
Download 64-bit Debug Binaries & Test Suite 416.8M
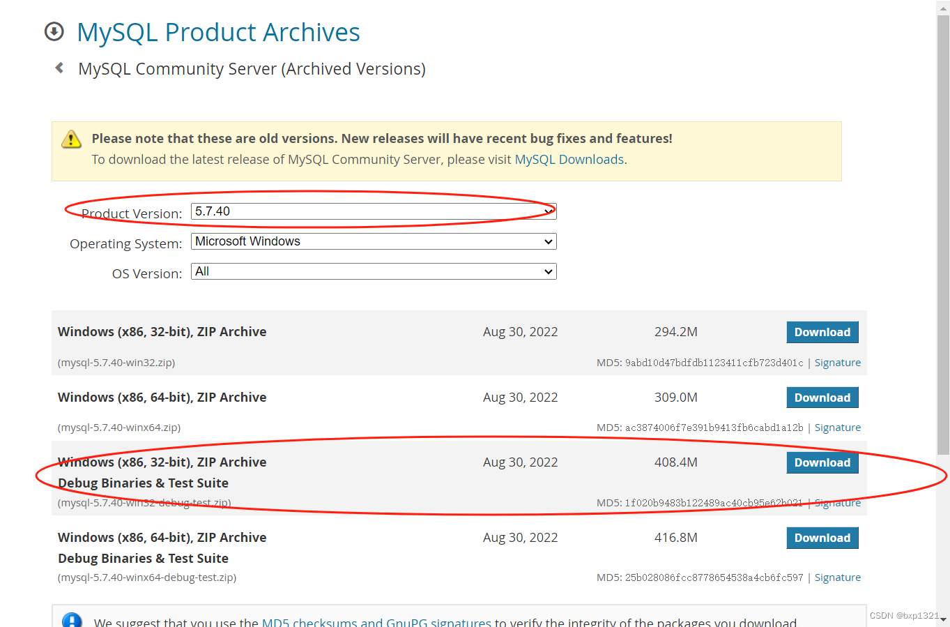(822, 538)
